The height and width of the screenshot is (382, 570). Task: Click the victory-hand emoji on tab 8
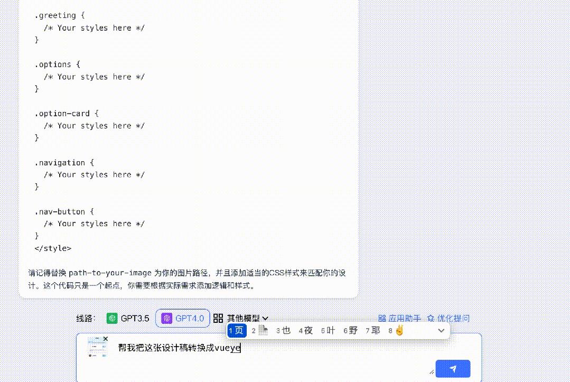pos(398,330)
